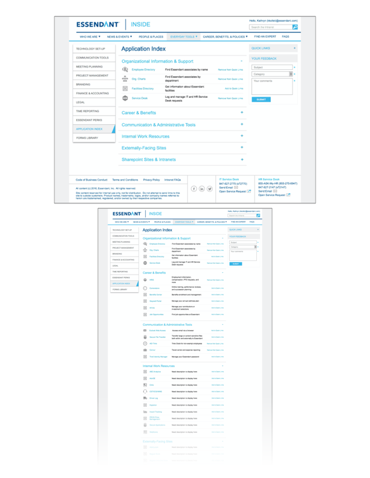The image size is (370, 478).
Task: Add Facilities Directory to Quick Links, upper page
Action: [x=234, y=88]
